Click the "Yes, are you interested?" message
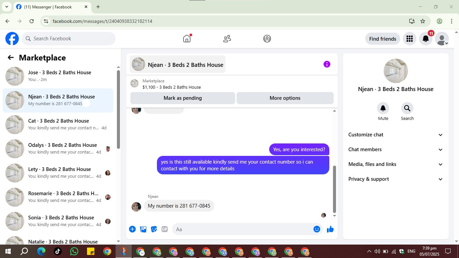The height and width of the screenshot is (258, 459). (299, 149)
